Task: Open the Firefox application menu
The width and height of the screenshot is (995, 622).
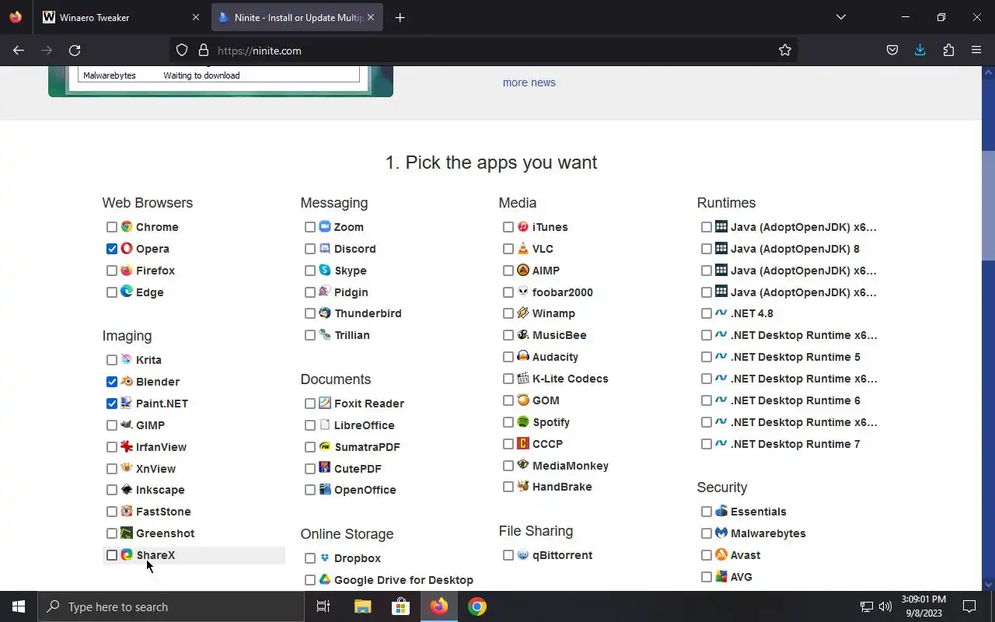Action: 976,51
